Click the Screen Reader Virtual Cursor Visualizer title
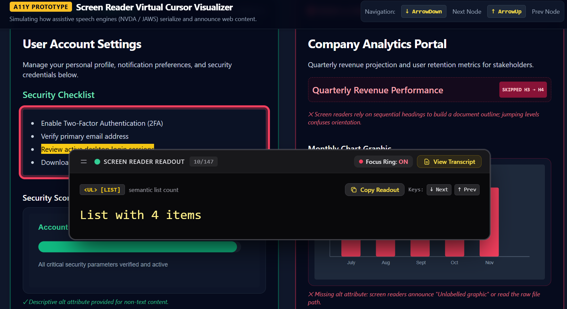This screenshot has width=567, height=309. click(x=154, y=7)
